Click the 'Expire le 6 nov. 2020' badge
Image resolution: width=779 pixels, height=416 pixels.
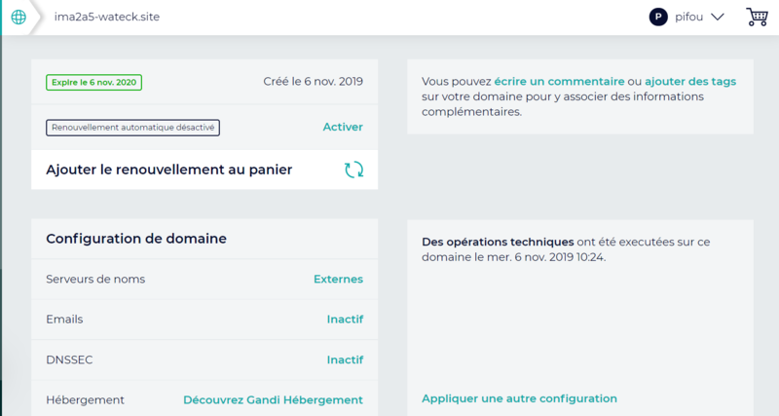94,82
